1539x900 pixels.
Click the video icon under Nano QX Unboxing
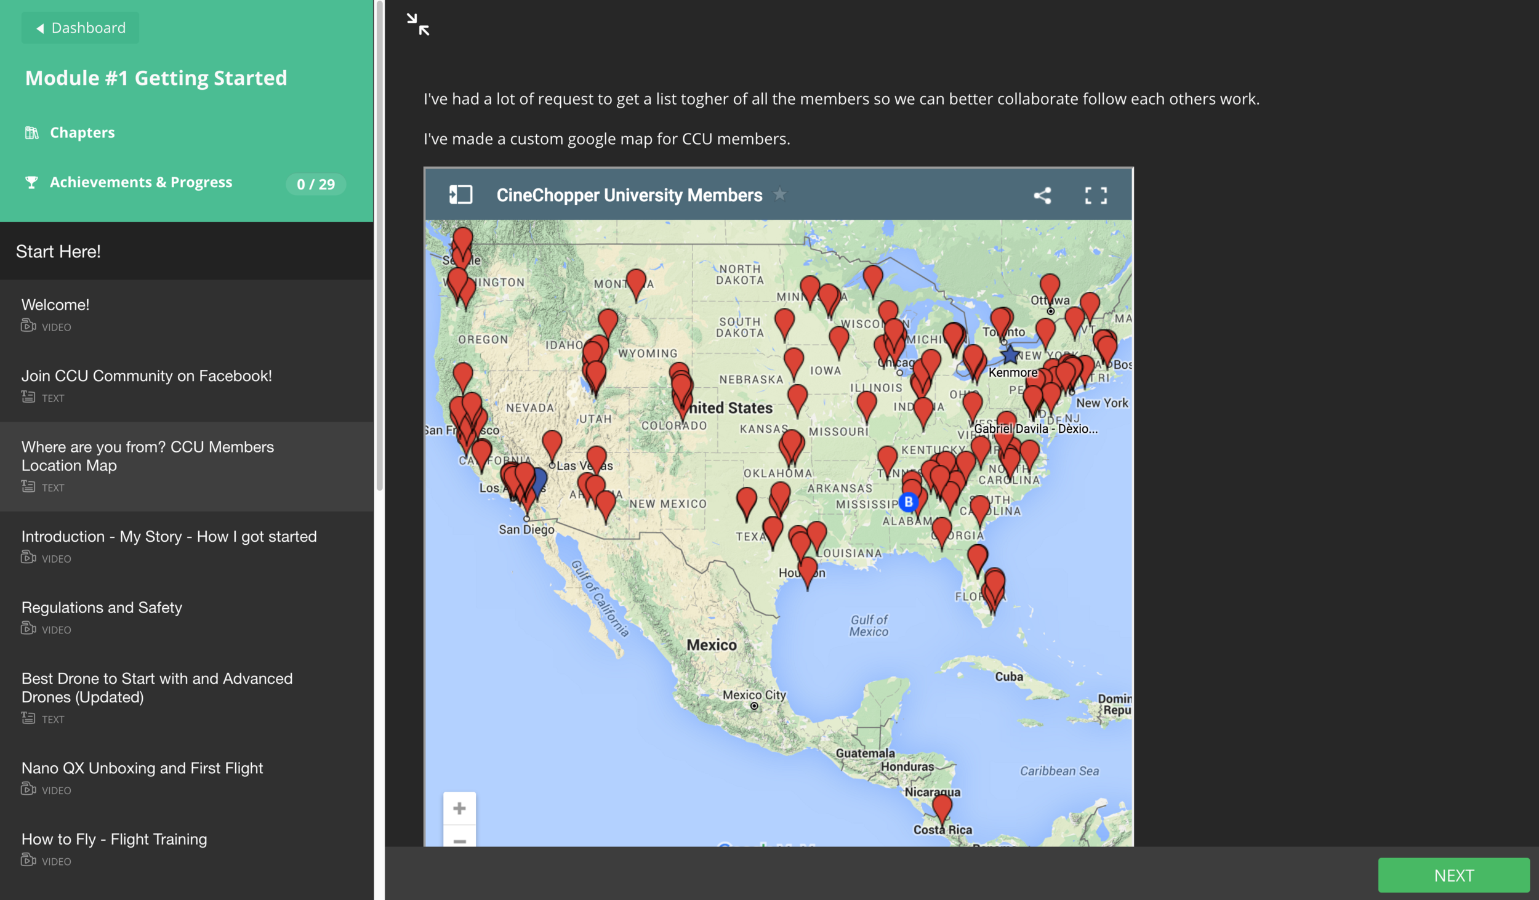28,789
